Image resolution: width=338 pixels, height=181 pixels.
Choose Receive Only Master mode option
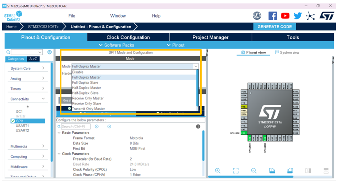tap(134, 98)
